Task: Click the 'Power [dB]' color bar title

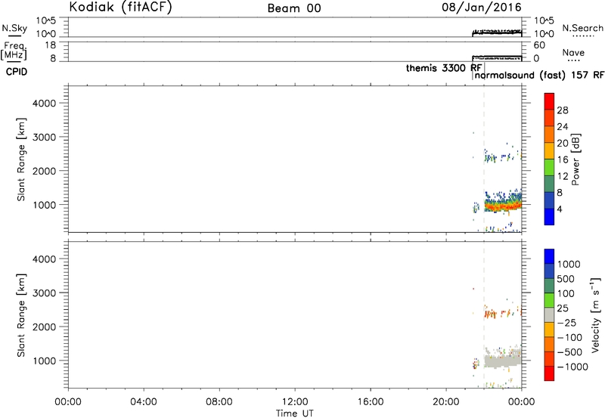Action: tap(576, 159)
